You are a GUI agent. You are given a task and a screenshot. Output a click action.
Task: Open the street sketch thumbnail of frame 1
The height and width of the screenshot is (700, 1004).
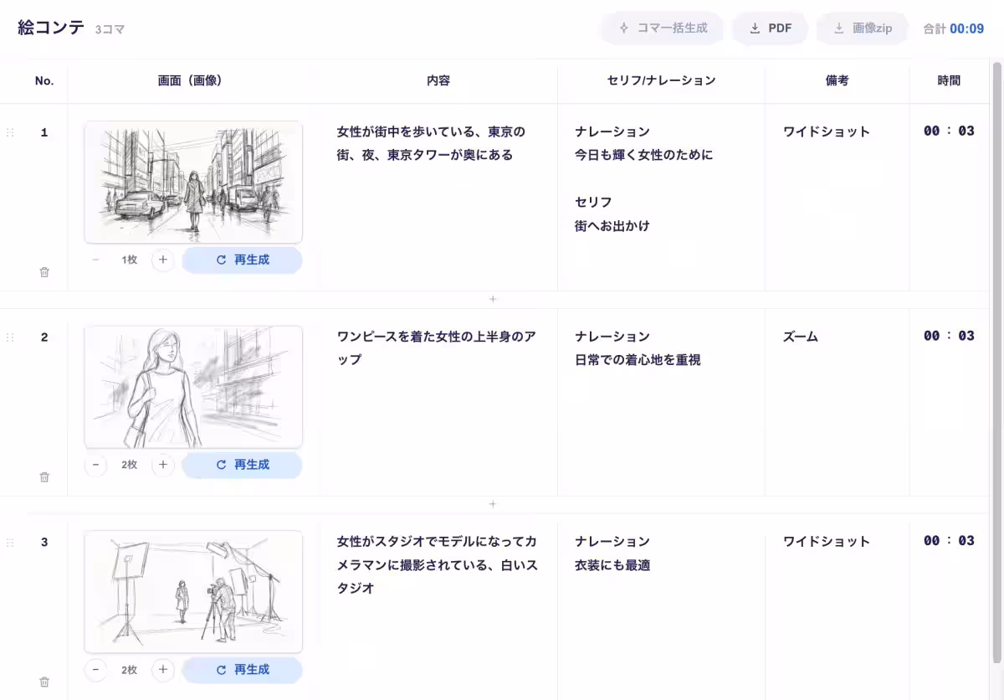pos(193,182)
